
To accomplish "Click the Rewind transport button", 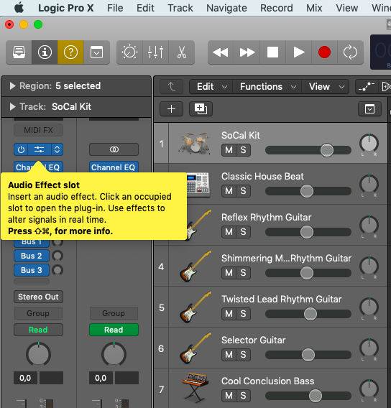I will coord(221,52).
